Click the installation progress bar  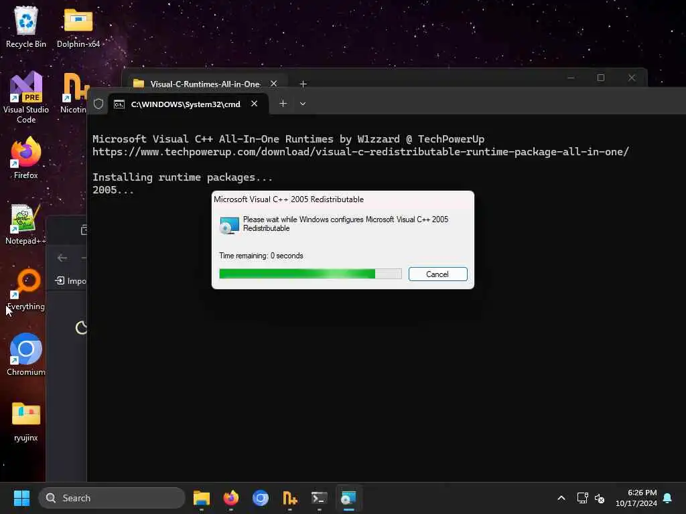(x=310, y=274)
